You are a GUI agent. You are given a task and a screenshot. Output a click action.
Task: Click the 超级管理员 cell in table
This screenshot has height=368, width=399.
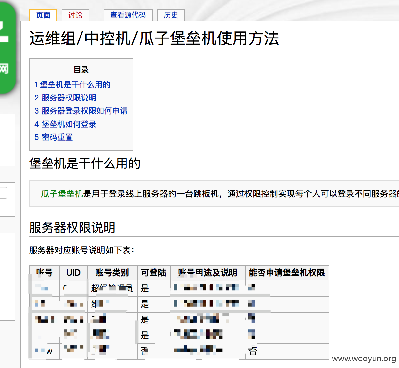112,288
